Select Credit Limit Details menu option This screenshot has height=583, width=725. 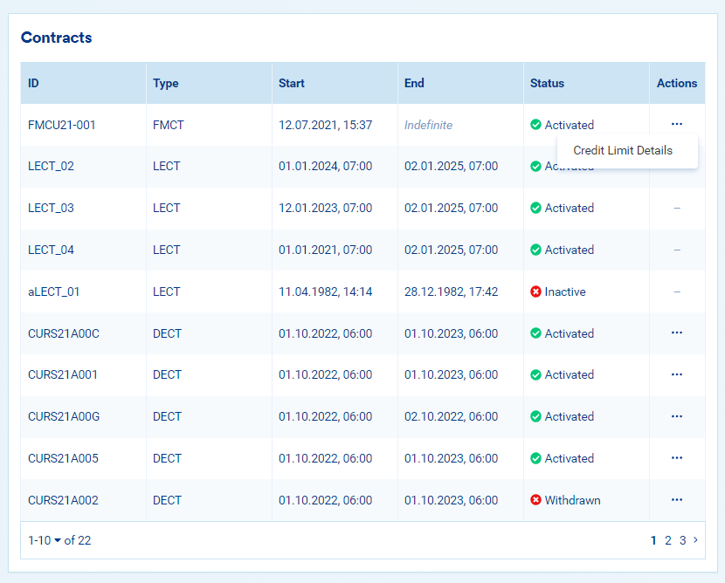point(623,151)
